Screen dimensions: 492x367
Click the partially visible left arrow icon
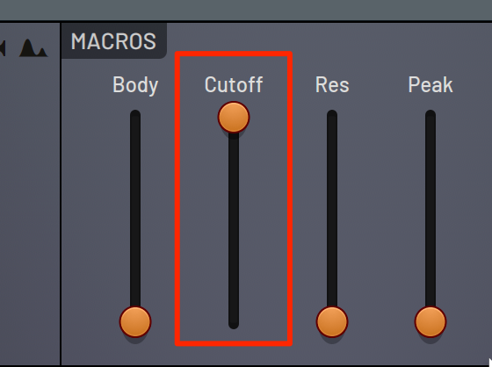tap(3, 48)
